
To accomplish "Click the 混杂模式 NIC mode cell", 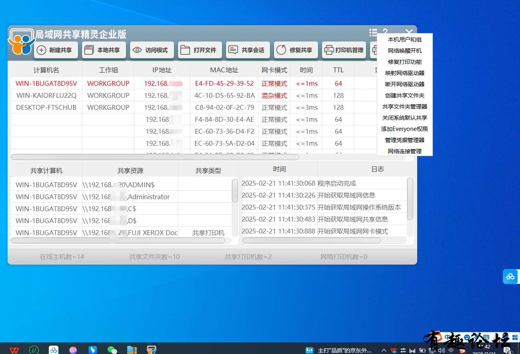I will coord(274,95).
